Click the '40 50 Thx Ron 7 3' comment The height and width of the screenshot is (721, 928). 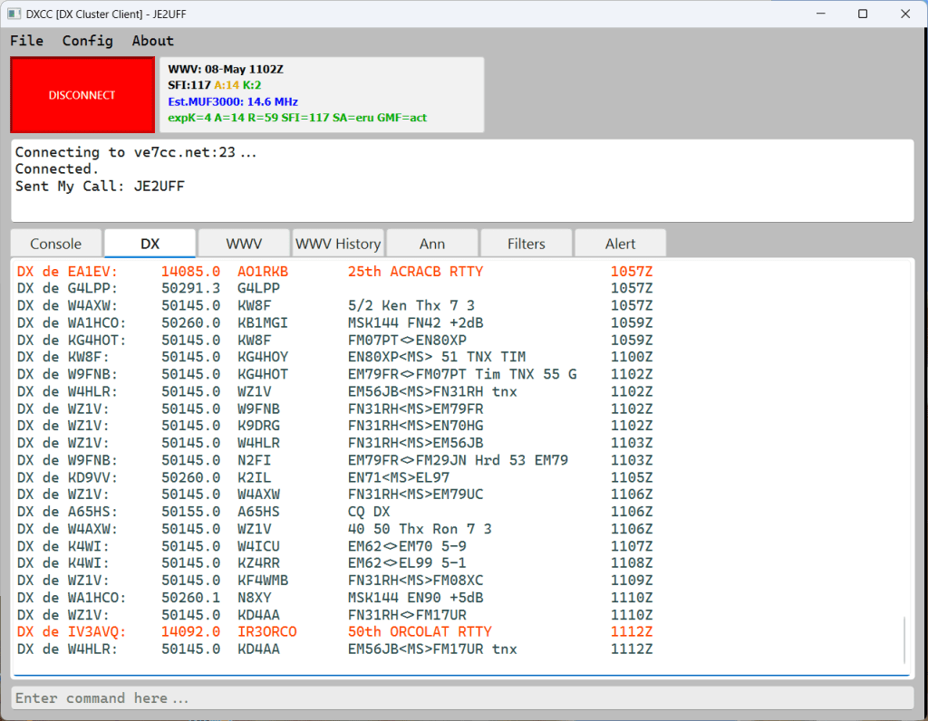point(420,529)
